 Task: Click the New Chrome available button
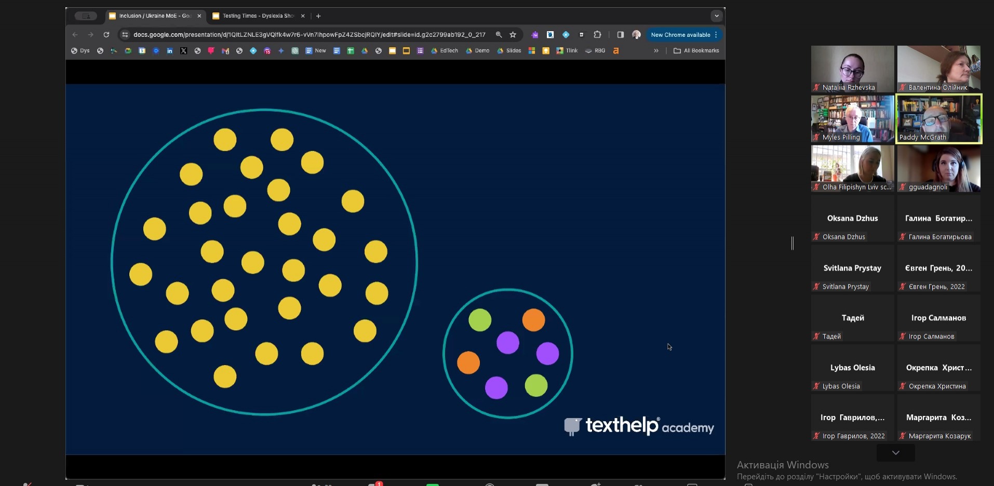pos(680,35)
